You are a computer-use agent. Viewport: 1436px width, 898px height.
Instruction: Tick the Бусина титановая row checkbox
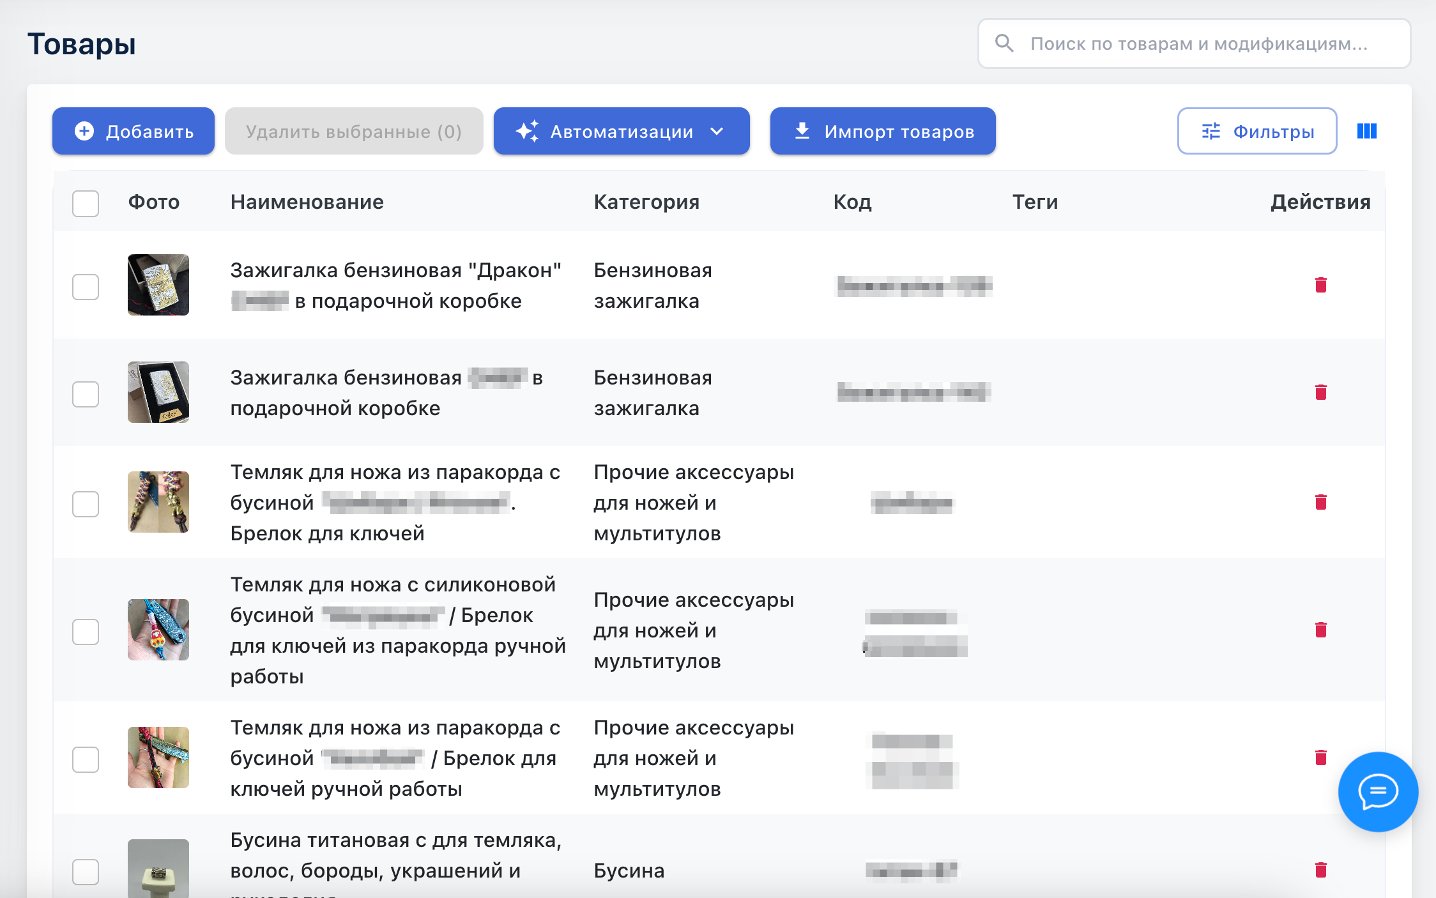click(86, 872)
